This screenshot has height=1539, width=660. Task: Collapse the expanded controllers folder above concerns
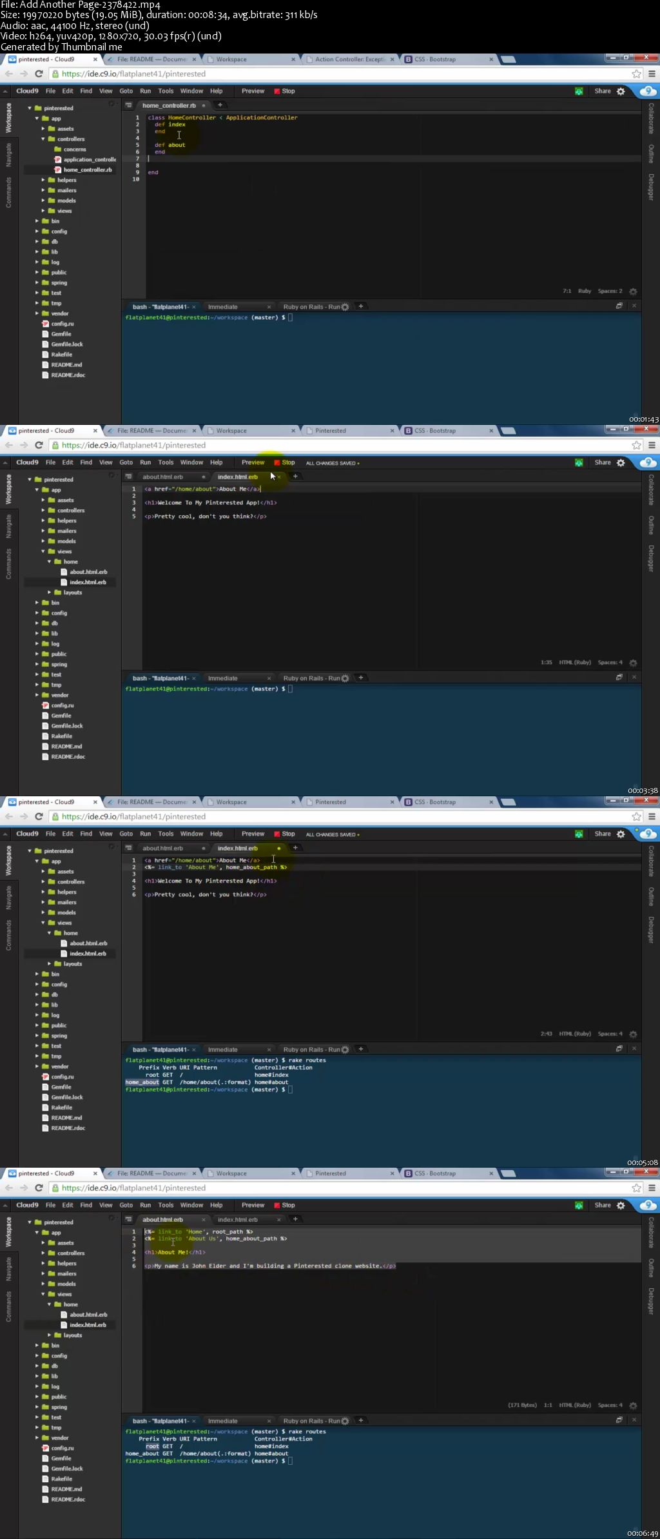point(43,139)
